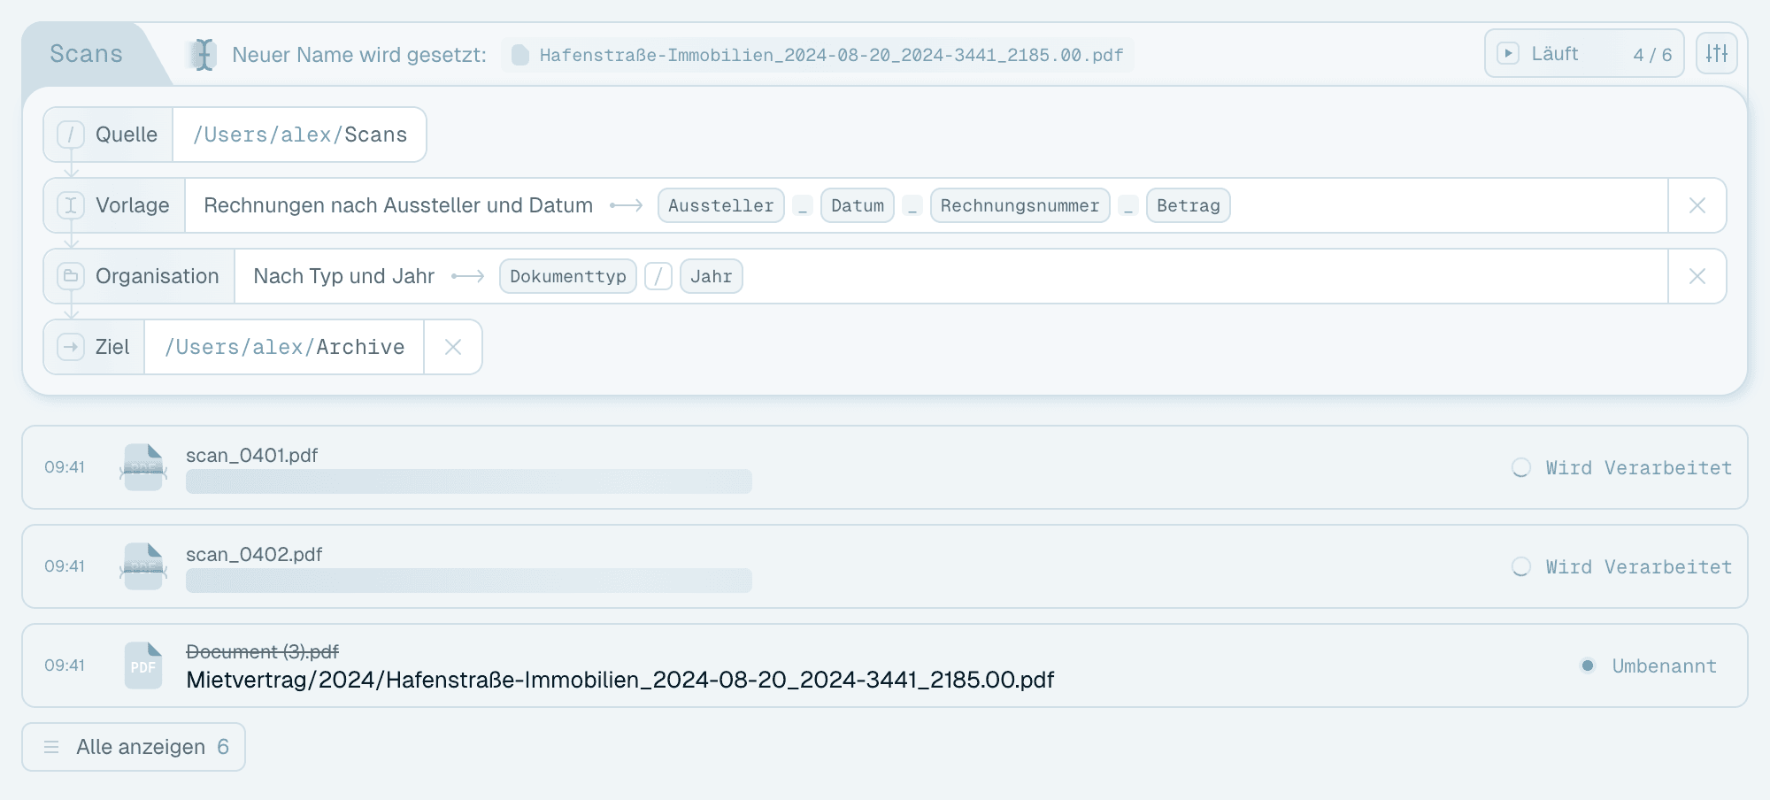
Task: Remove the Vorlage row with X
Action: 1697,205
